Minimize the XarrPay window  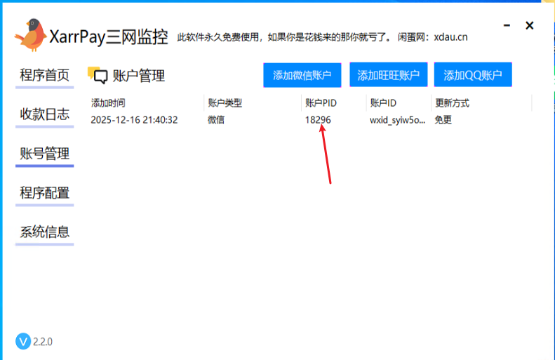pos(507,26)
